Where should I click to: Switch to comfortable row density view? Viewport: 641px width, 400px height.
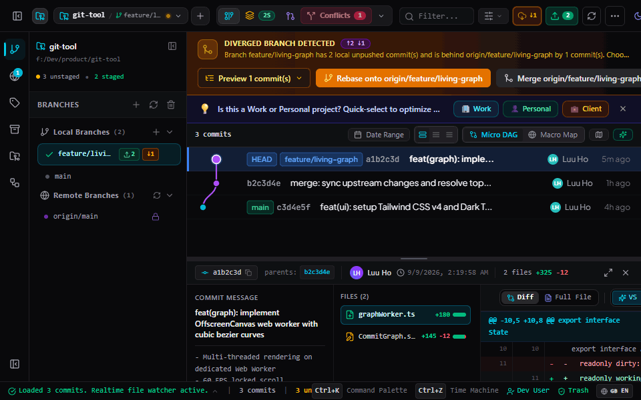(423, 135)
